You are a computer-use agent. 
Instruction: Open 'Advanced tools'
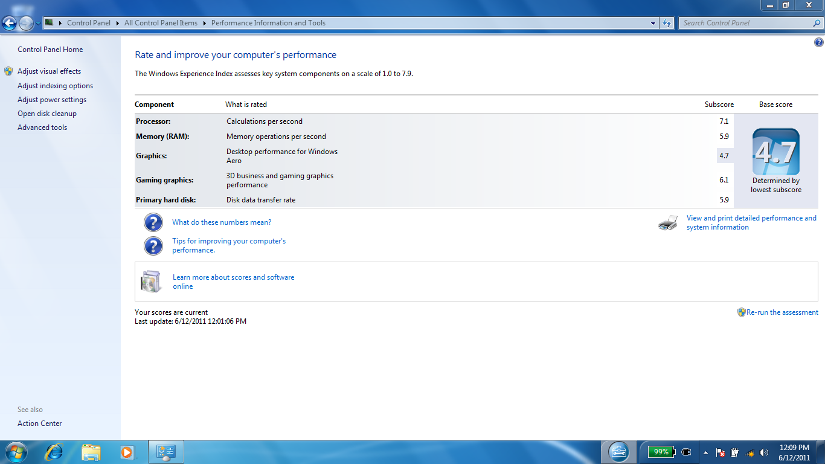pyautogui.click(x=42, y=127)
